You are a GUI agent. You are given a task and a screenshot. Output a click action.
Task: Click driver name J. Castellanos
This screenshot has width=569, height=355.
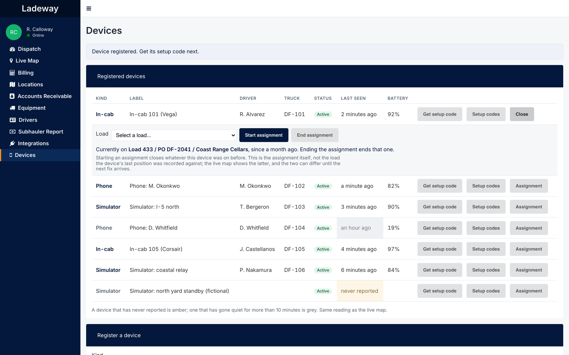tap(257, 249)
